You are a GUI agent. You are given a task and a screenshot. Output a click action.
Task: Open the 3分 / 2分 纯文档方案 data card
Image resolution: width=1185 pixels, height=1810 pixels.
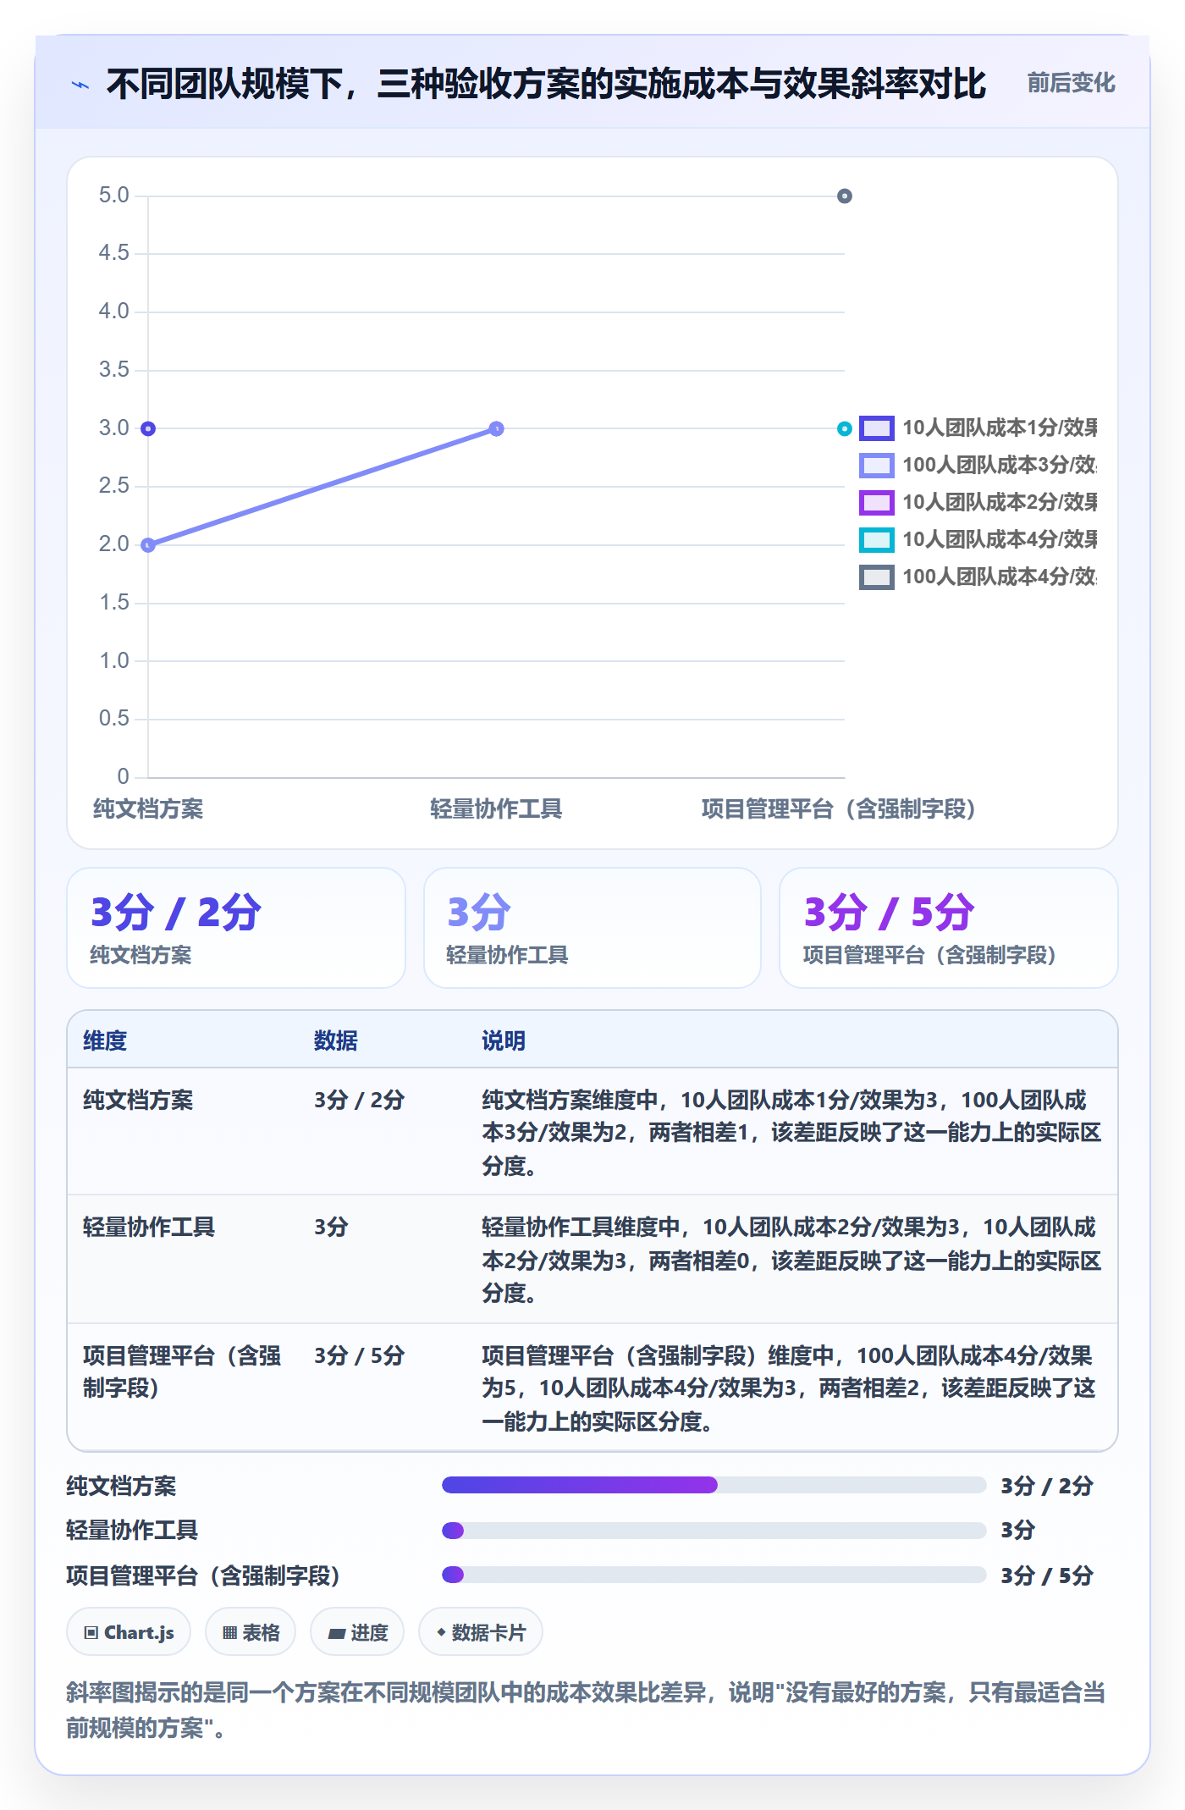click(236, 928)
